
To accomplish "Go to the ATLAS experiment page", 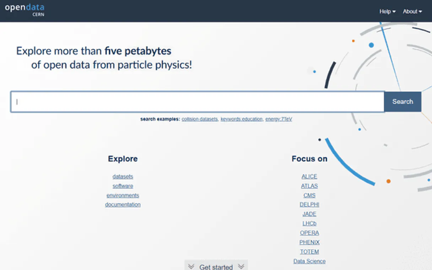I will click(x=309, y=186).
